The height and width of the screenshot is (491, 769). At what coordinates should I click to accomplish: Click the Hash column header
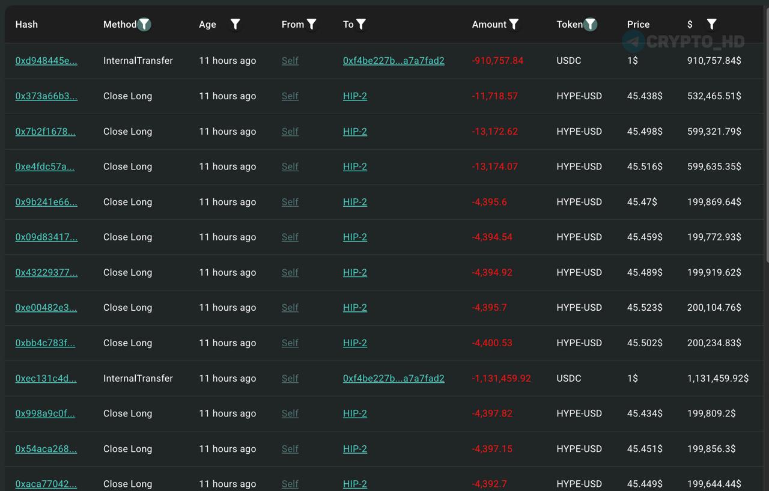26,25
